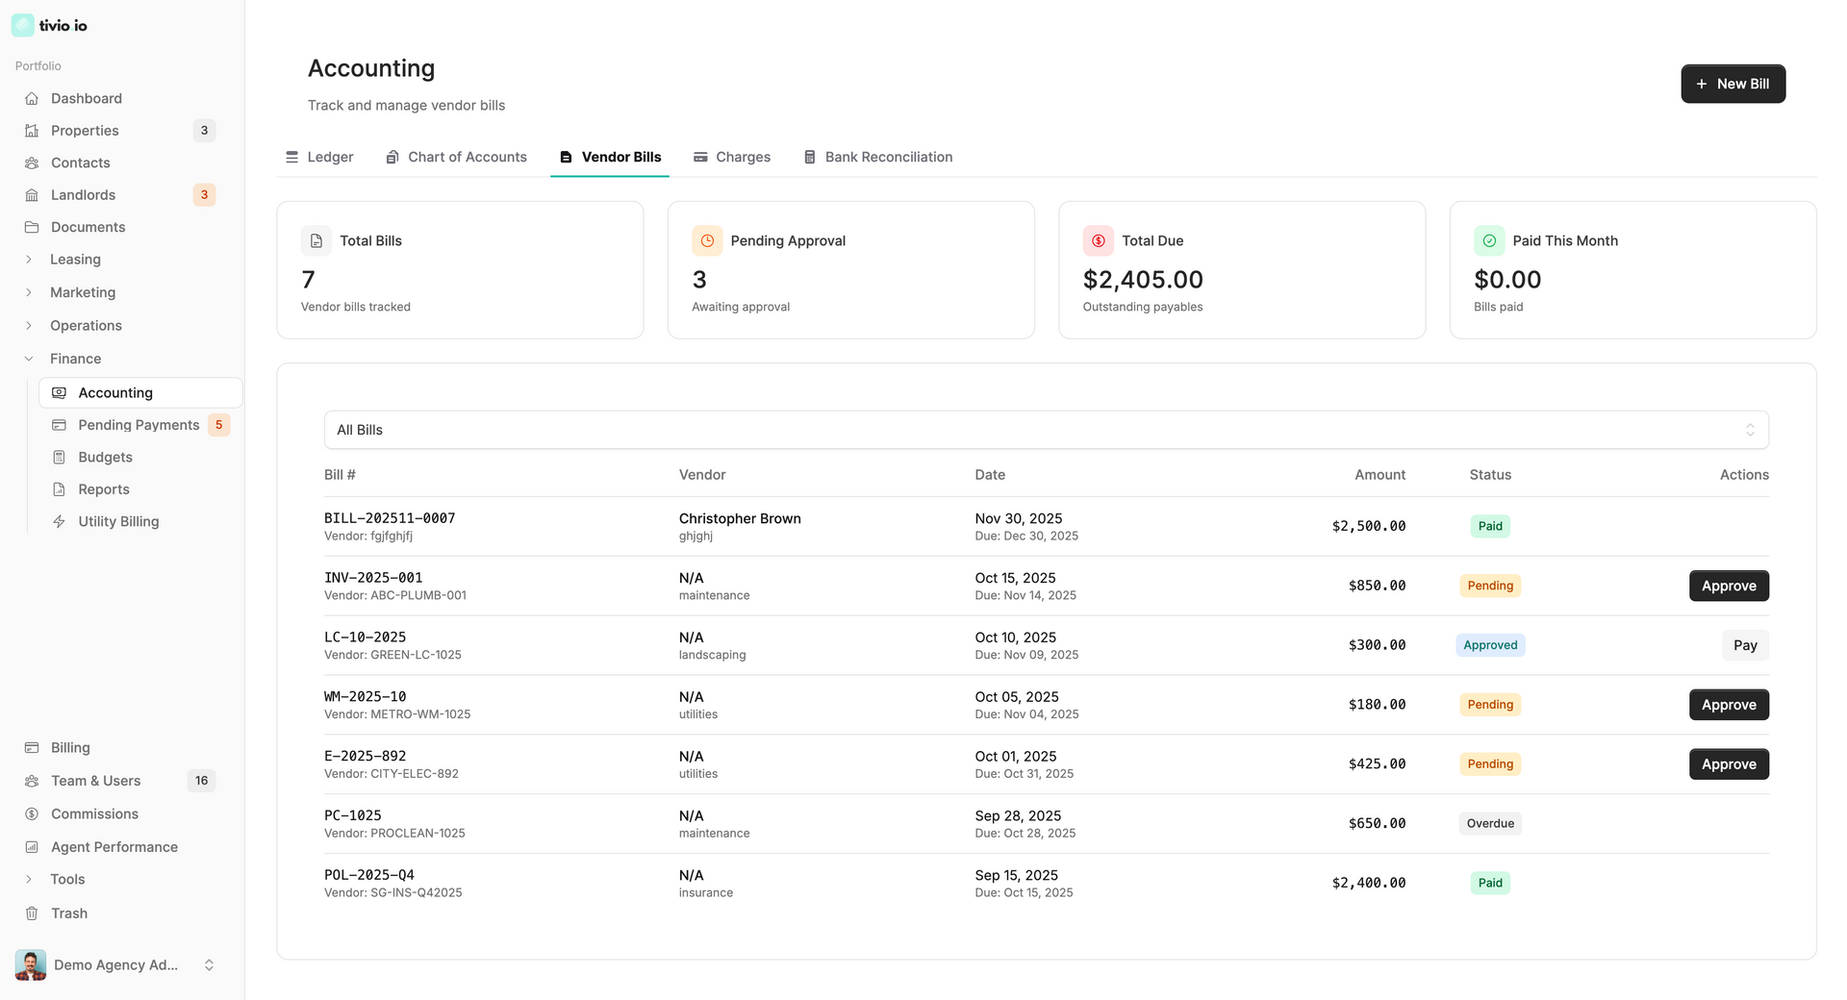The width and height of the screenshot is (1847, 1000).
Task: Expand the Operations menu chevron
Action: pos(29,326)
